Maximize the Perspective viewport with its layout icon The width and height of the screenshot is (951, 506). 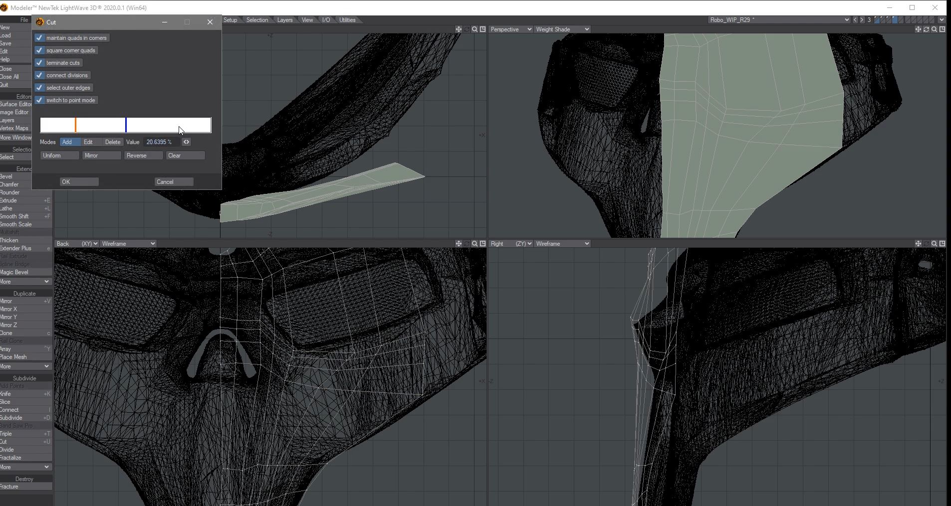tap(942, 29)
